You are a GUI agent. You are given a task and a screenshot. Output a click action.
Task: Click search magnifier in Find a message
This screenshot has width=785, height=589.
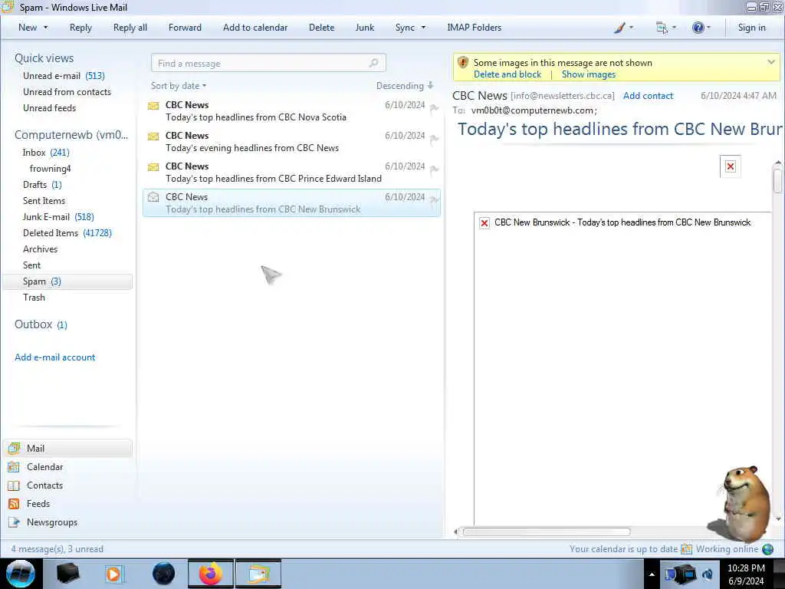373,63
